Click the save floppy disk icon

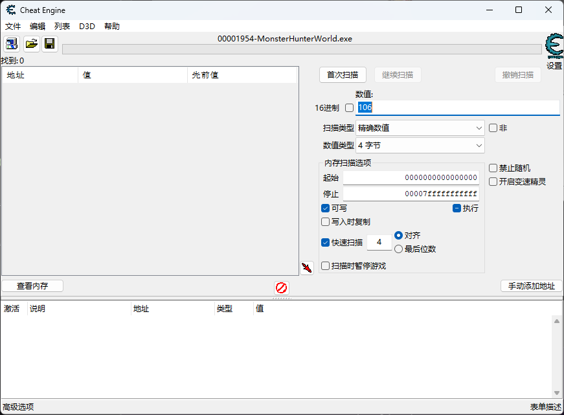click(x=50, y=44)
